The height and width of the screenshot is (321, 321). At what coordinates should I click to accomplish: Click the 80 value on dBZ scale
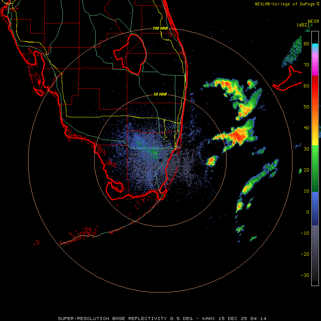(306, 44)
